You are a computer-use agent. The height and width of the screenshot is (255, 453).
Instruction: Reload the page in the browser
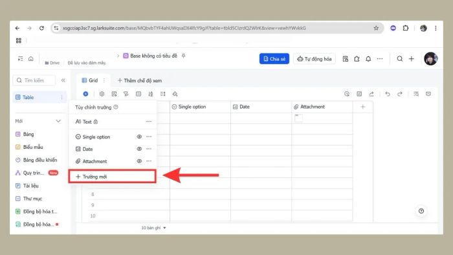(41, 28)
